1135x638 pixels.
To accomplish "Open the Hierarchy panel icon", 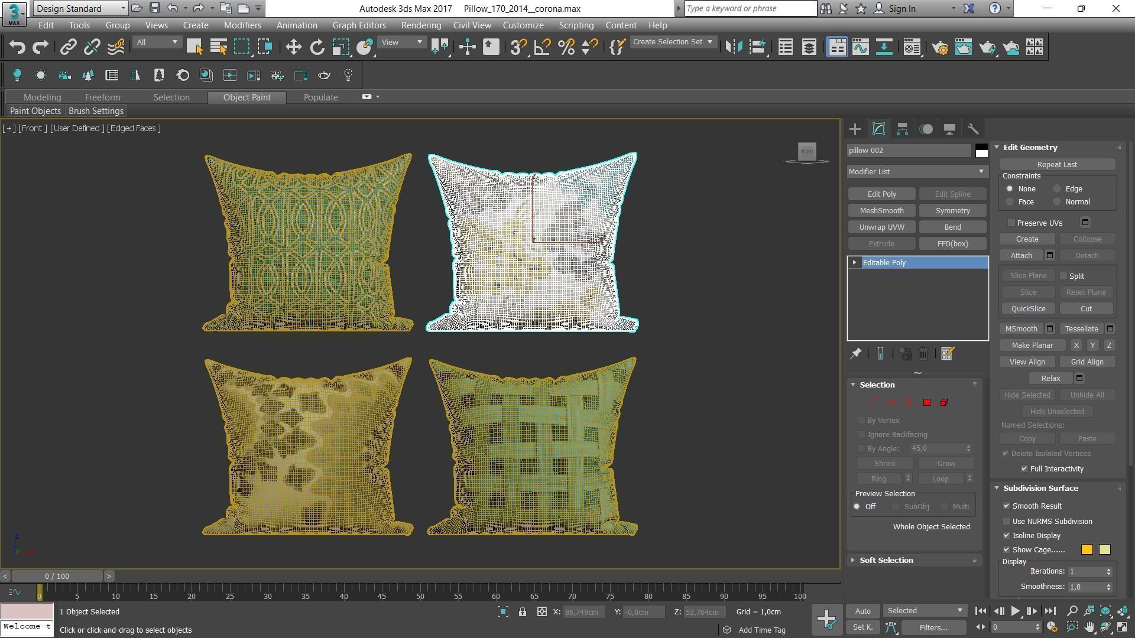I will pos(902,129).
